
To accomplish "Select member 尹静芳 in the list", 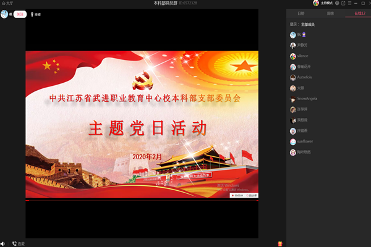I will [329, 45].
